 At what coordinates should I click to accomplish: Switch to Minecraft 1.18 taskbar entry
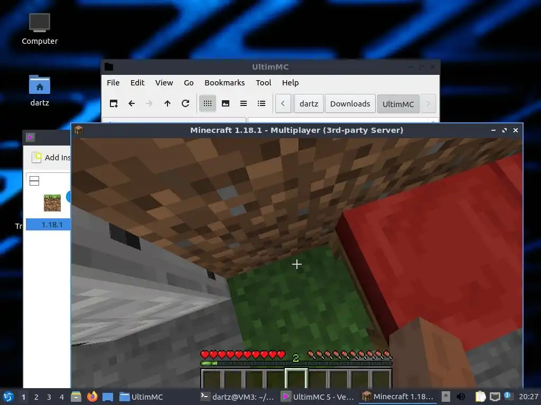pos(397,397)
